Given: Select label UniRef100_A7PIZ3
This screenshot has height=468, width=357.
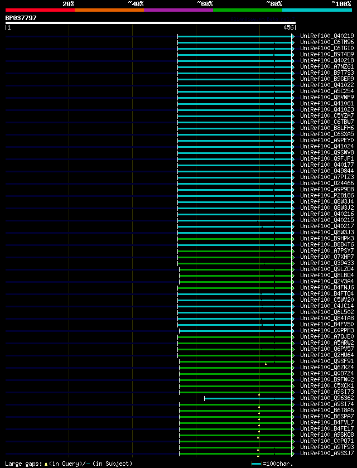Looking at the screenshot, I should [327, 177].
